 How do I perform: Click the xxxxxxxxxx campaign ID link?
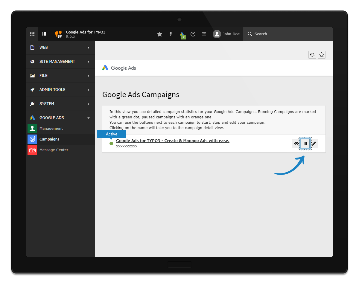(127, 146)
